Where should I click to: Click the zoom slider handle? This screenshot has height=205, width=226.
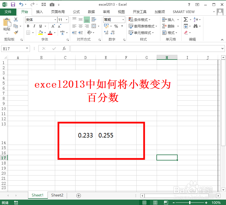pos(190,203)
